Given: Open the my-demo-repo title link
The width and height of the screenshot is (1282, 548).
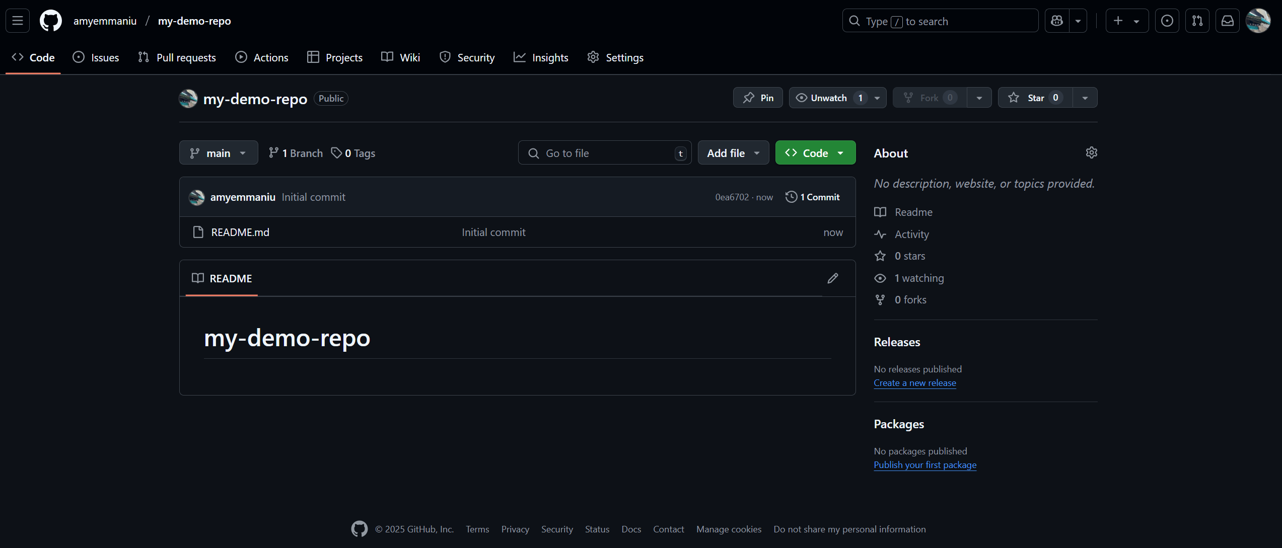Looking at the screenshot, I should click(255, 99).
